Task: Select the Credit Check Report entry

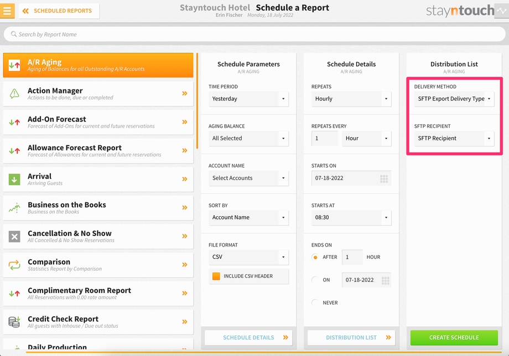Action: click(x=98, y=322)
